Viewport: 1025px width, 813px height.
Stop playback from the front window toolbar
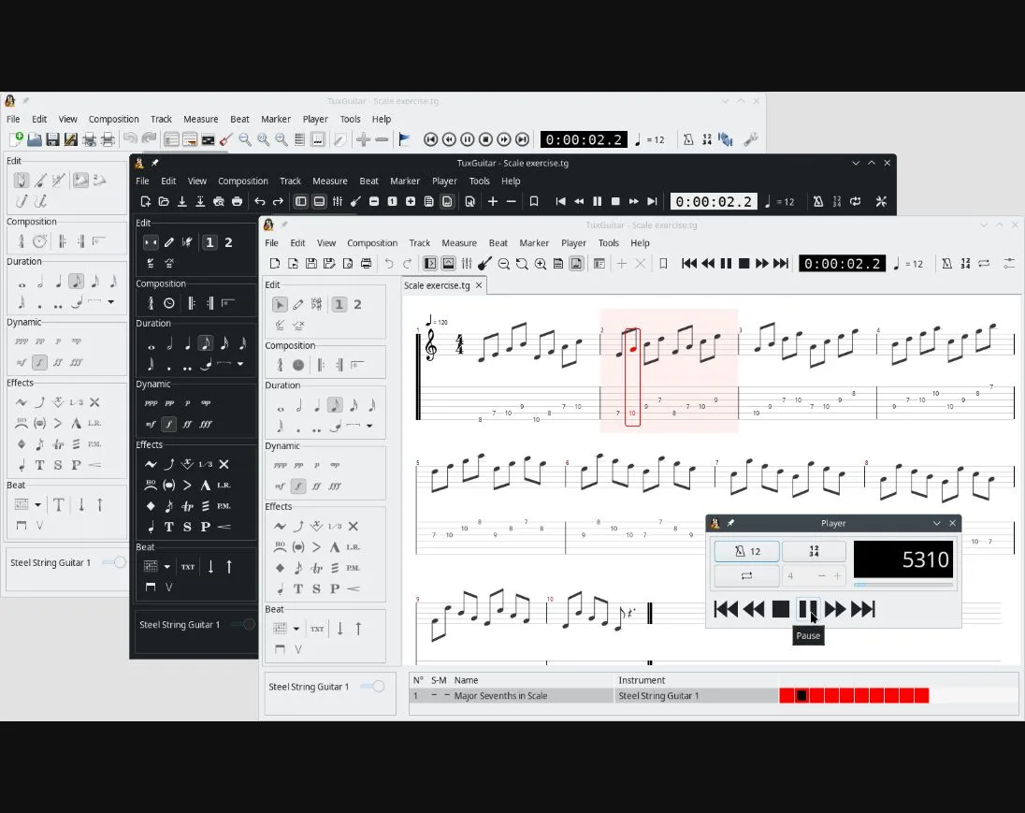coord(743,264)
